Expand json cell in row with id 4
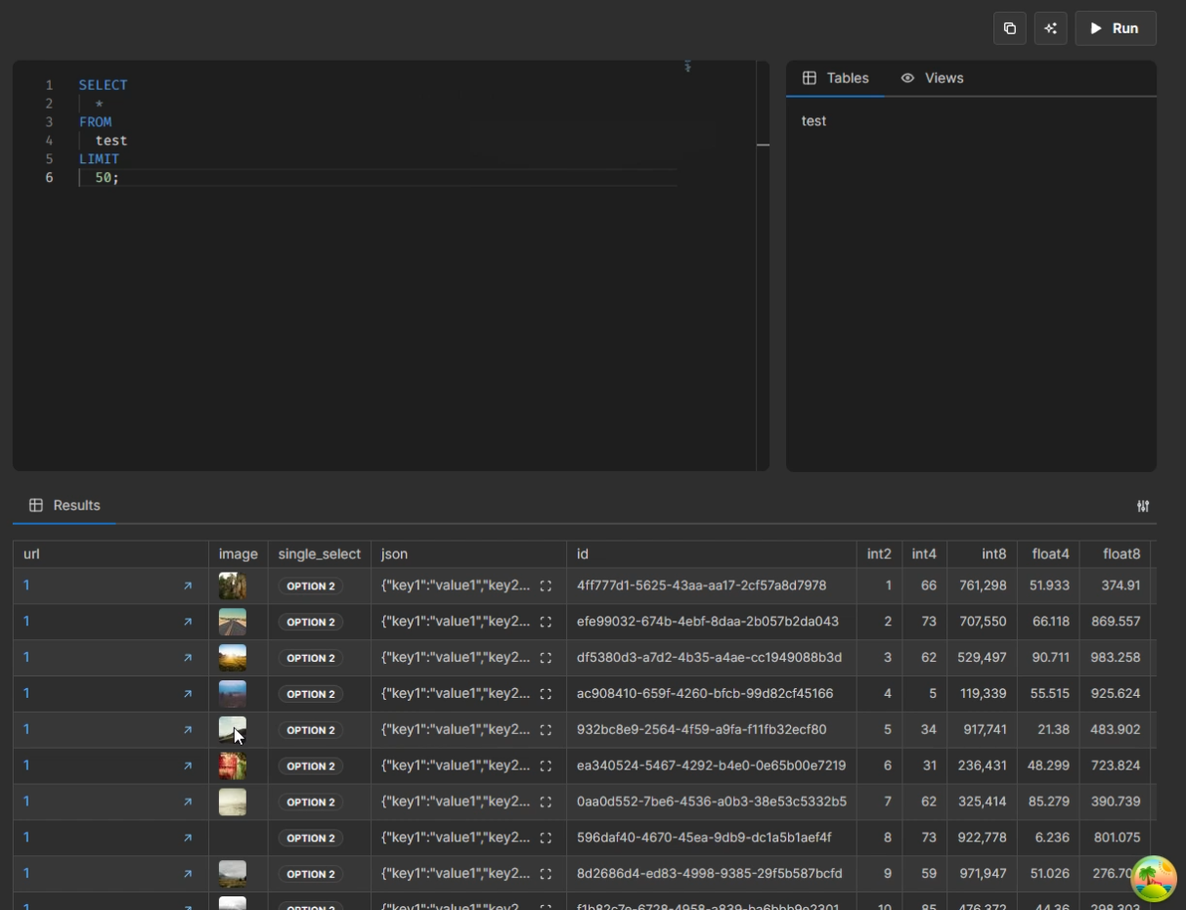 [546, 694]
